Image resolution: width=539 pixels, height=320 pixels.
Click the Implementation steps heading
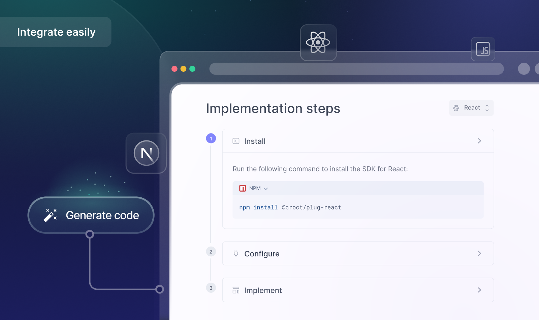273,108
